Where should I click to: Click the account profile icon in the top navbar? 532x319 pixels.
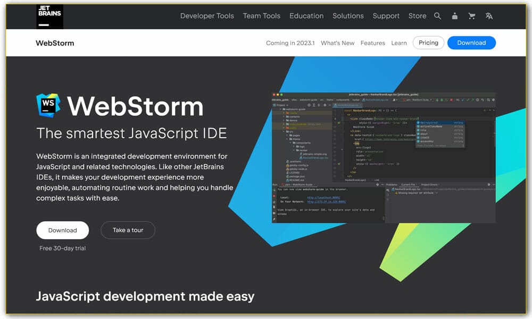[x=454, y=16]
